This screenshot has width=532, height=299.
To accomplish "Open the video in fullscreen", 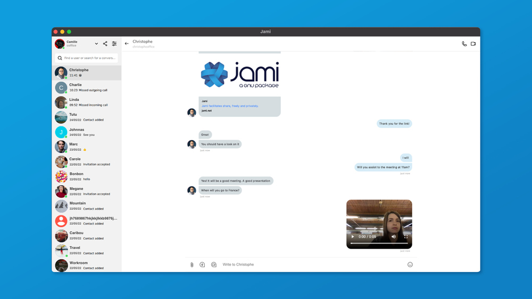I will pyautogui.click(x=406, y=237).
